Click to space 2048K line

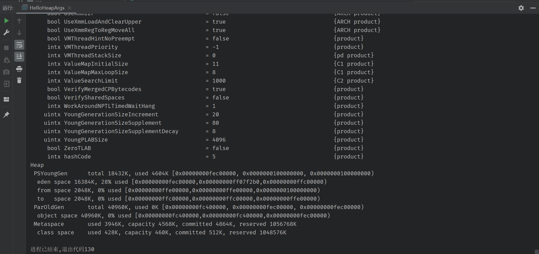tap(179, 199)
